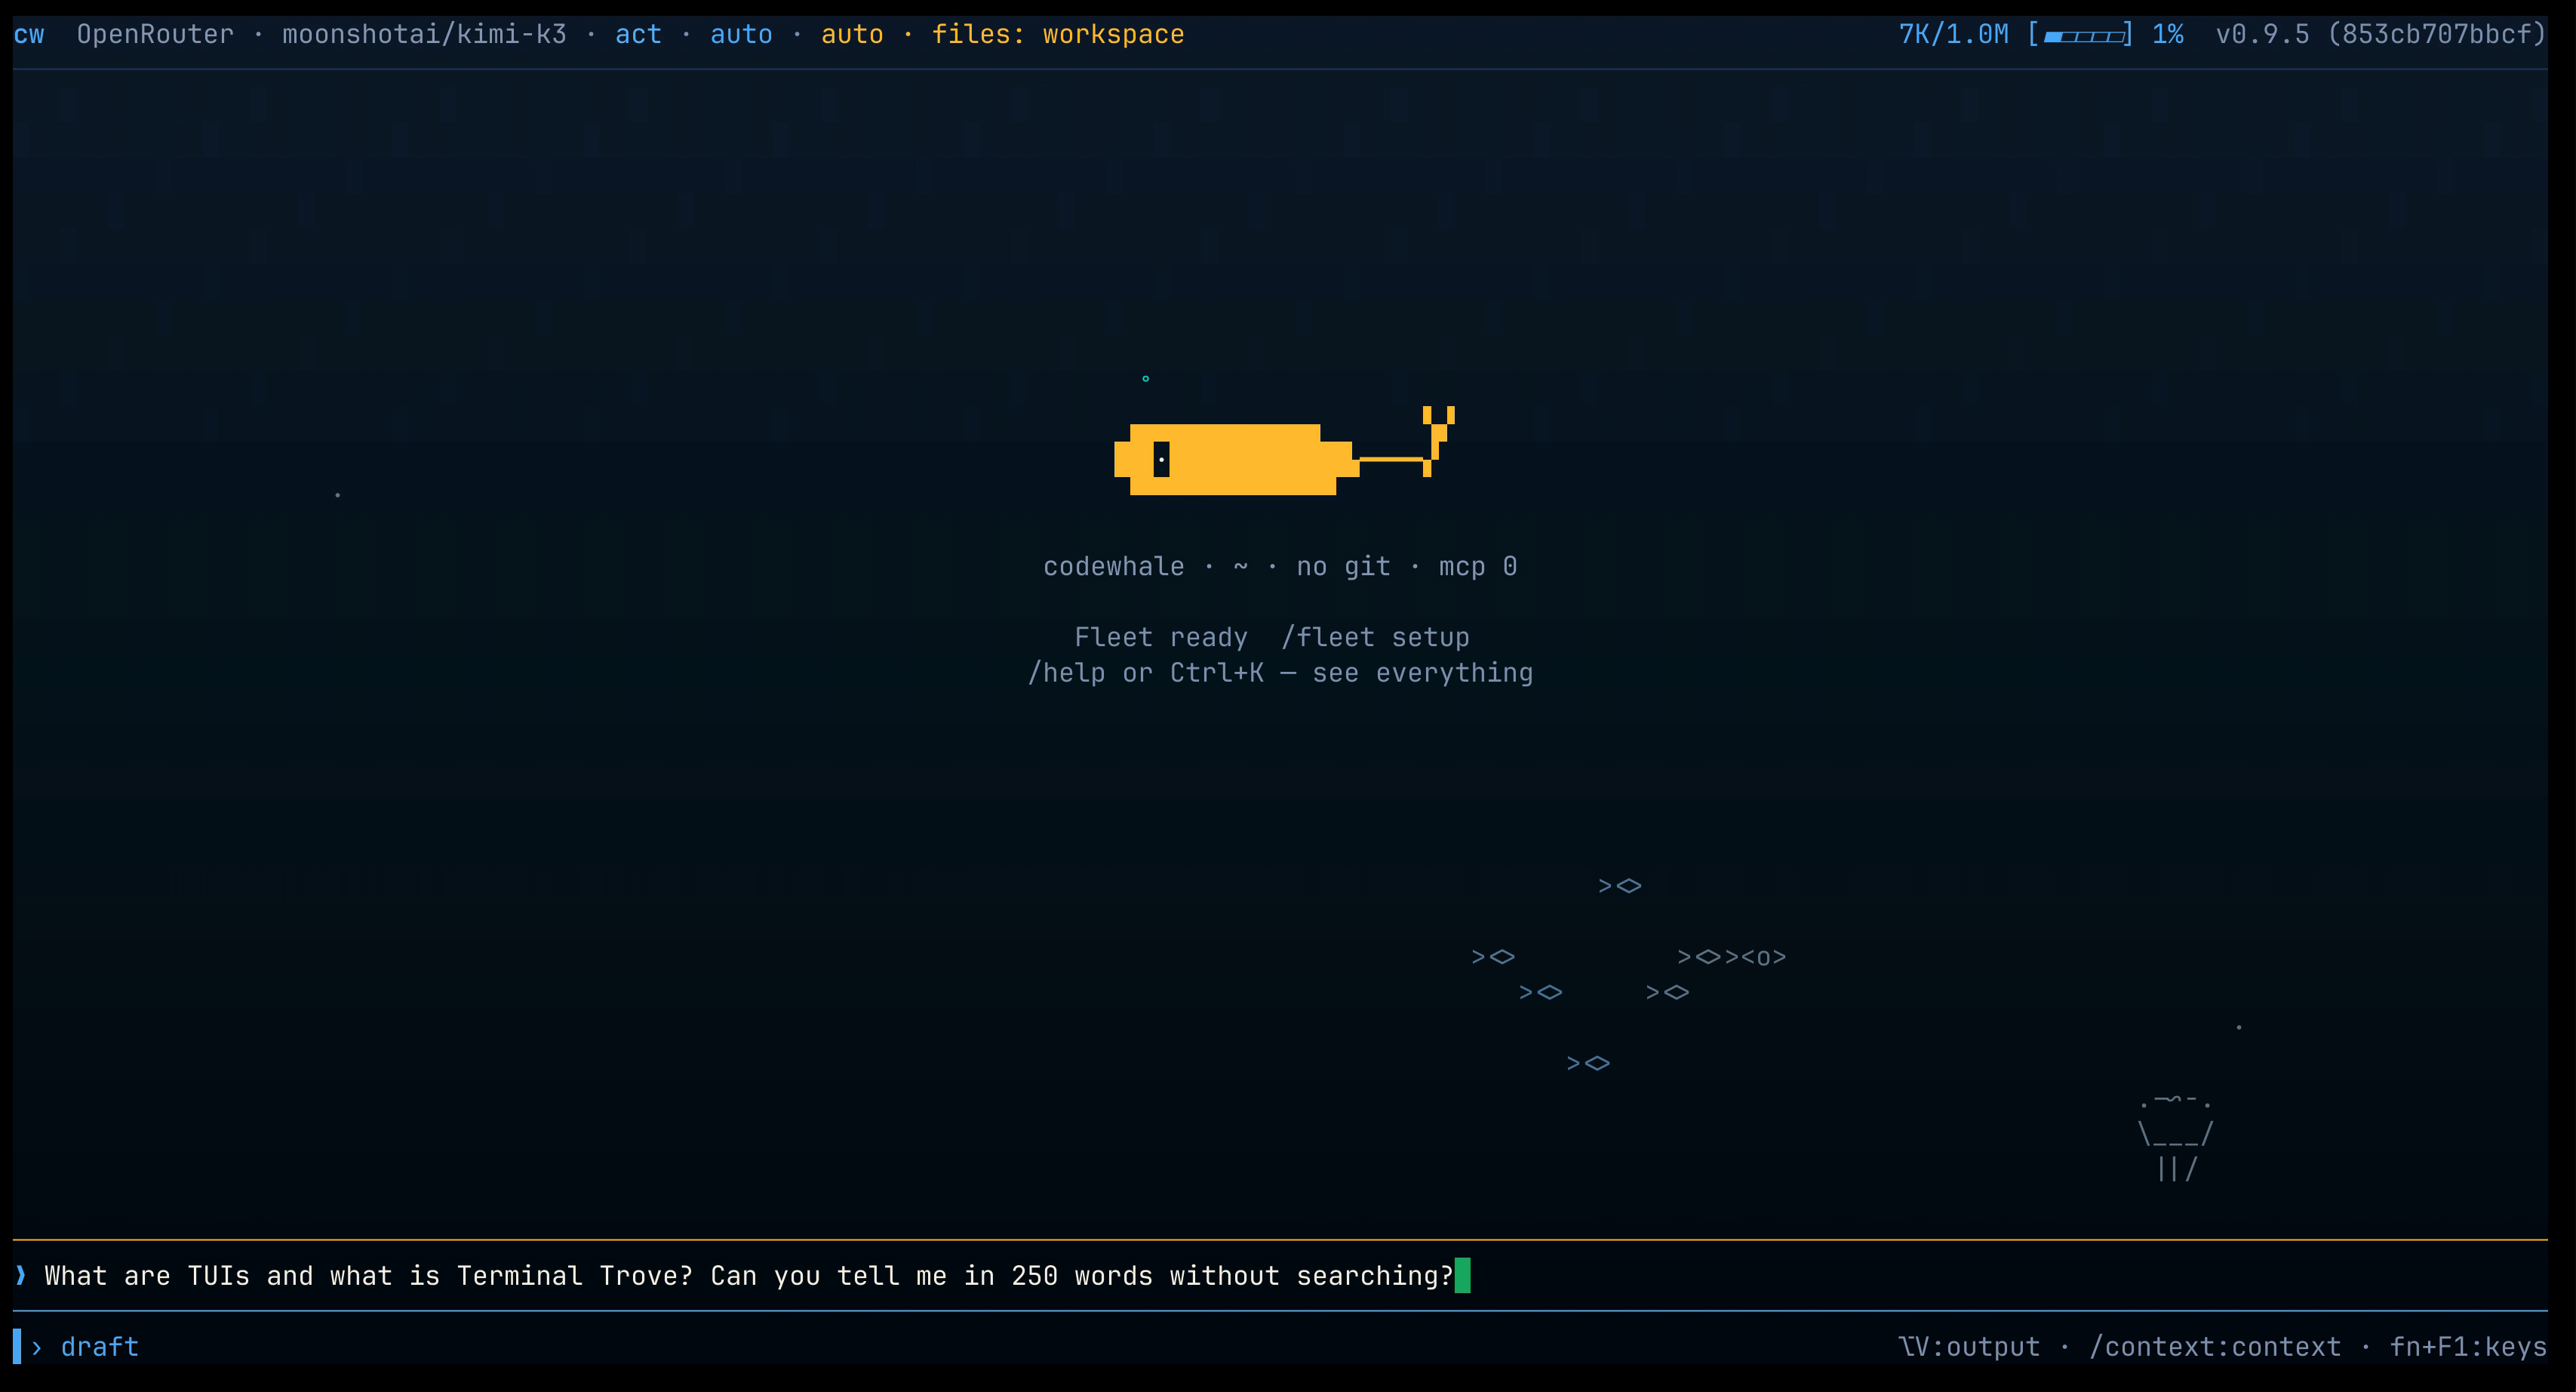This screenshot has width=2576, height=1392.
Task: Click the no git status
Action: 1343,568
